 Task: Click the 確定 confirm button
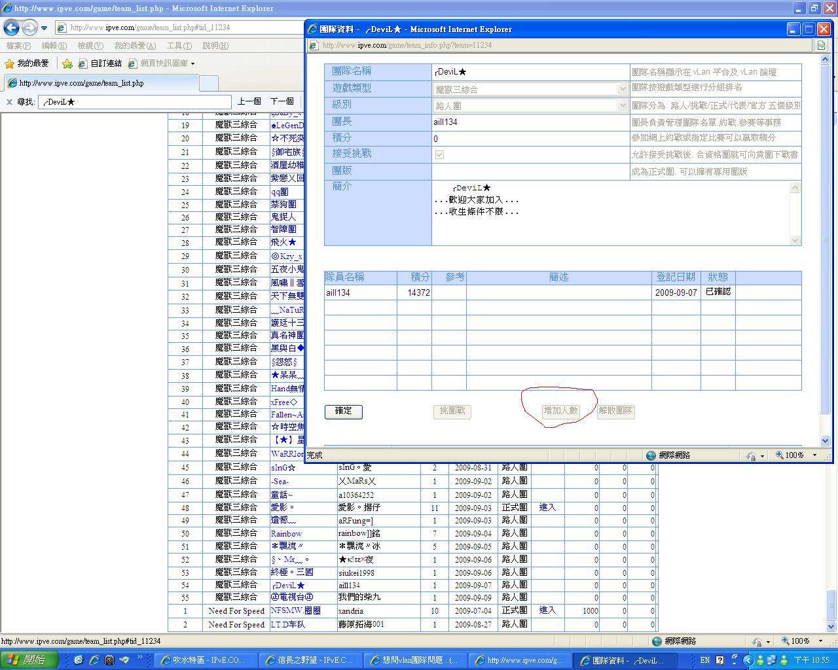tap(343, 411)
